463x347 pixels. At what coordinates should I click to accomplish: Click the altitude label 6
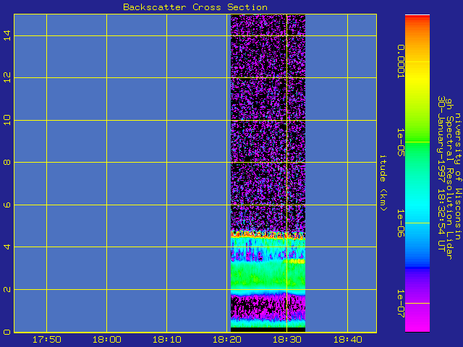tap(7, 205)
